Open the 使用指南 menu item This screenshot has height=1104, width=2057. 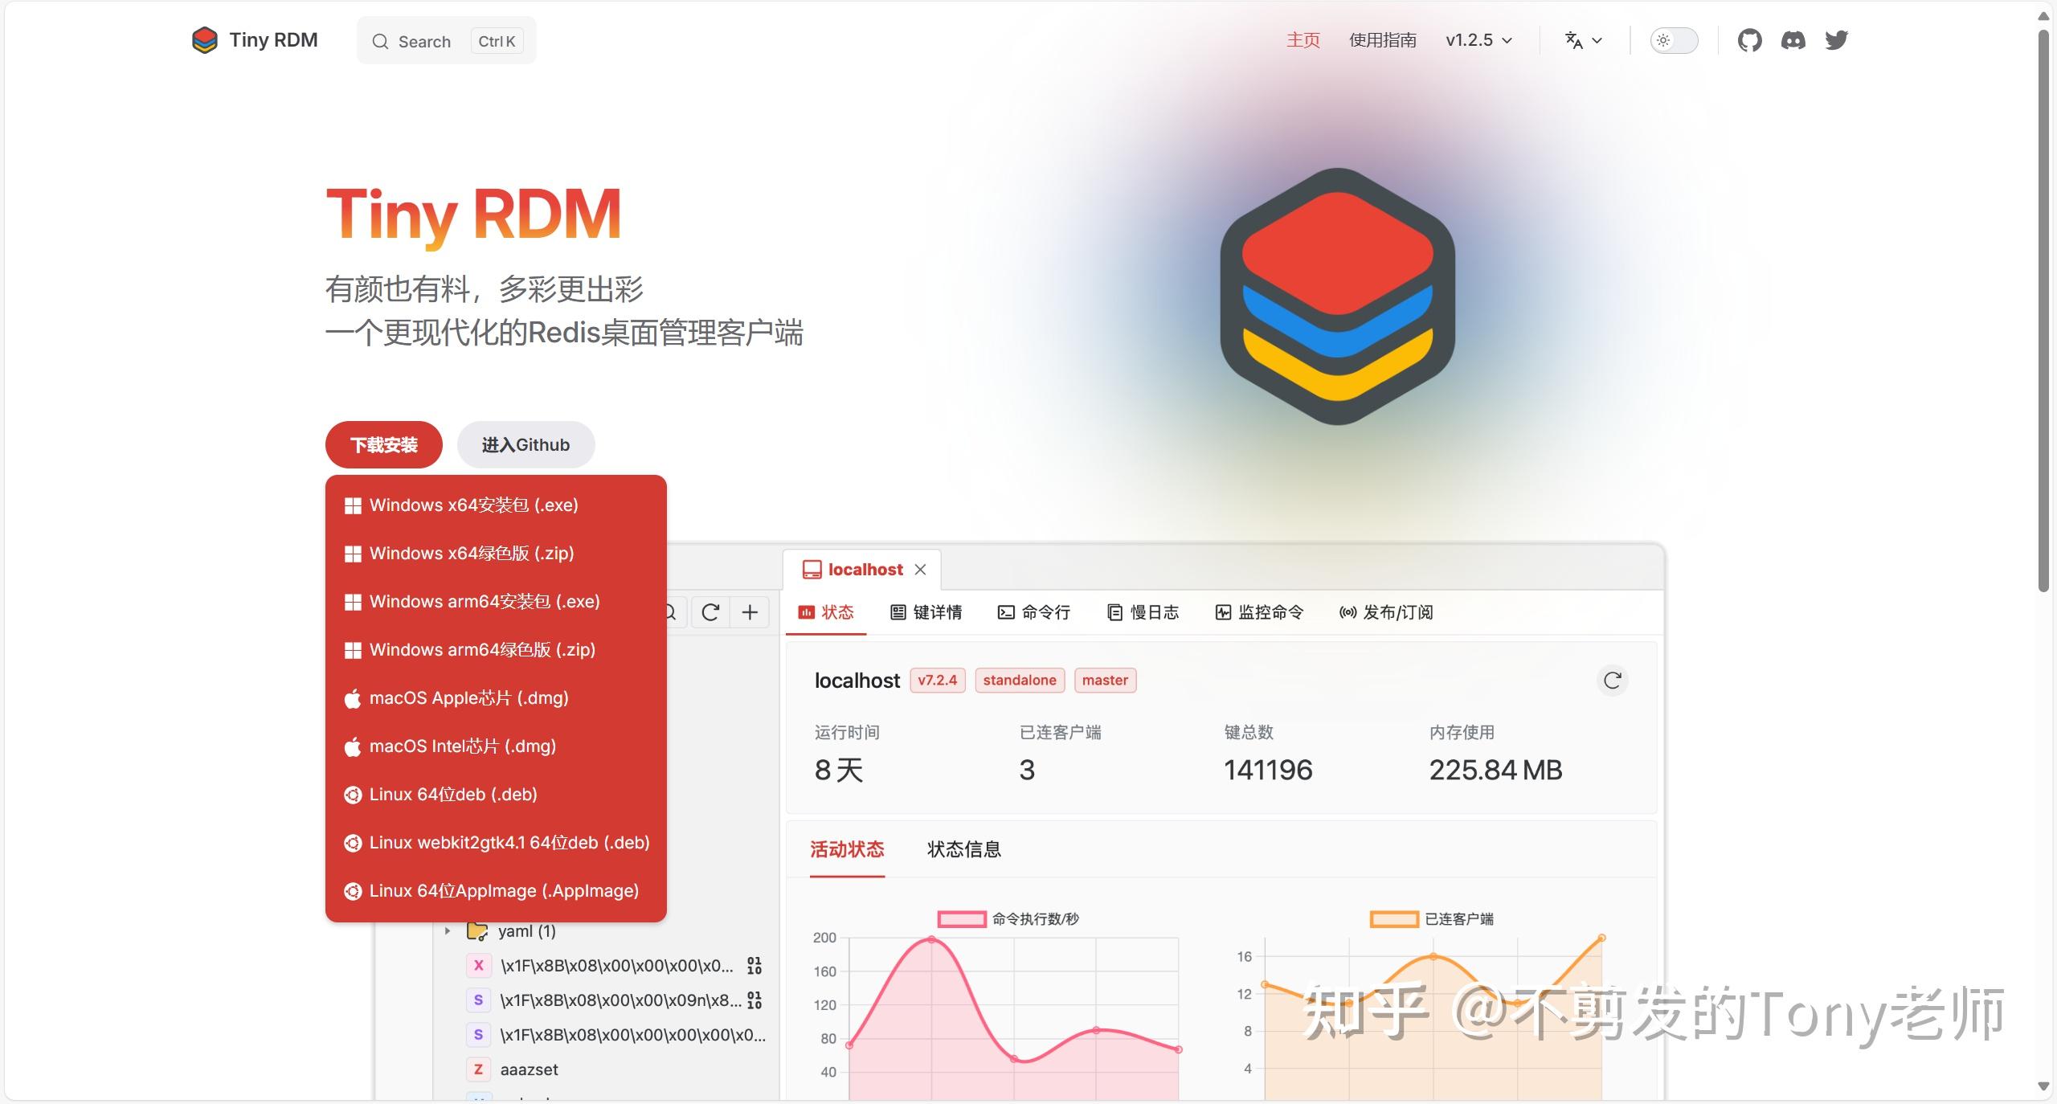tap(1382, 40)
